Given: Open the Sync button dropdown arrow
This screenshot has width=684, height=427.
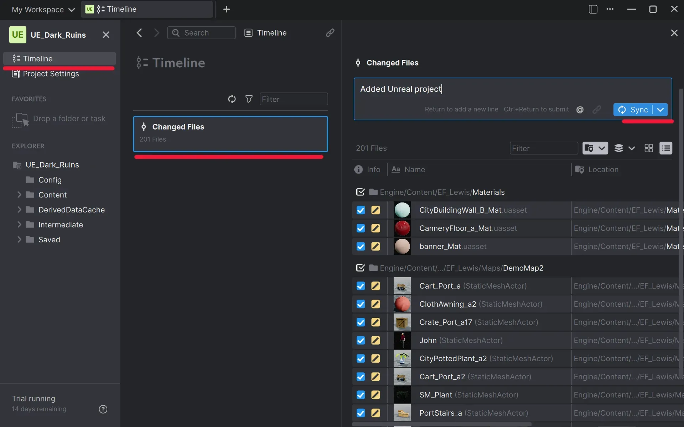Looking at the screenshot, I should click(x=660, y=110).
